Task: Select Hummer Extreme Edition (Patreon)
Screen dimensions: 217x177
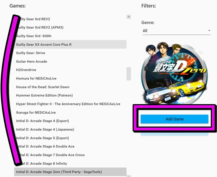Action: (70, 95)
